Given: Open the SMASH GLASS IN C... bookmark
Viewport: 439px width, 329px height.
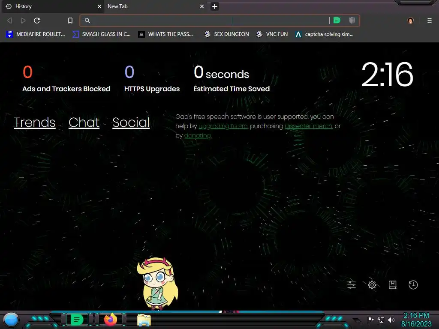Looking at the screenshot, I should [x=101, y=34].
